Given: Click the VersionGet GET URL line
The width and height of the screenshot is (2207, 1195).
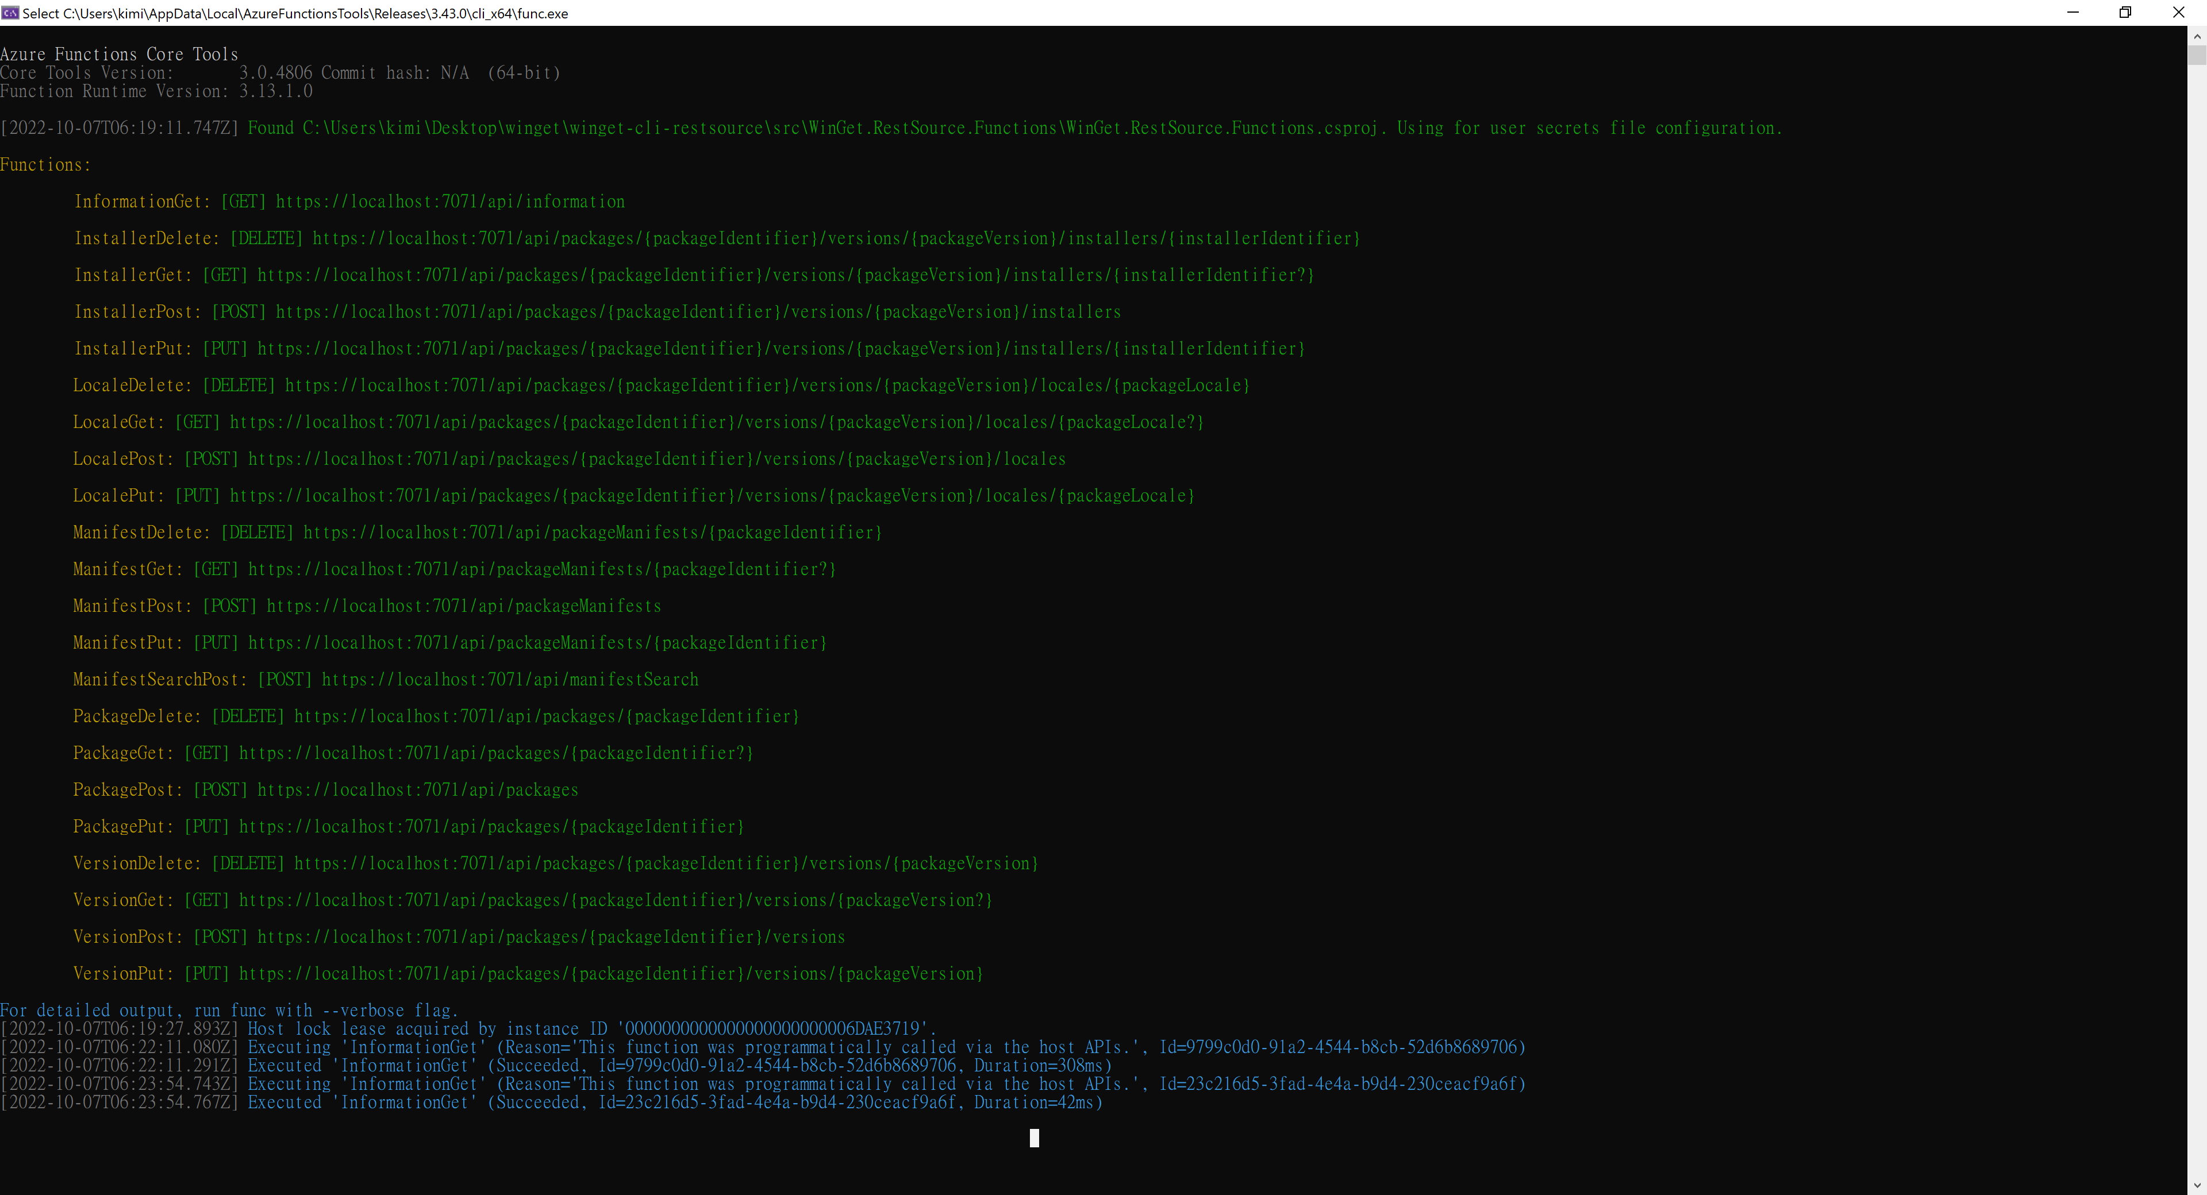Looking at the screenshot, I should tap(533, 900).
